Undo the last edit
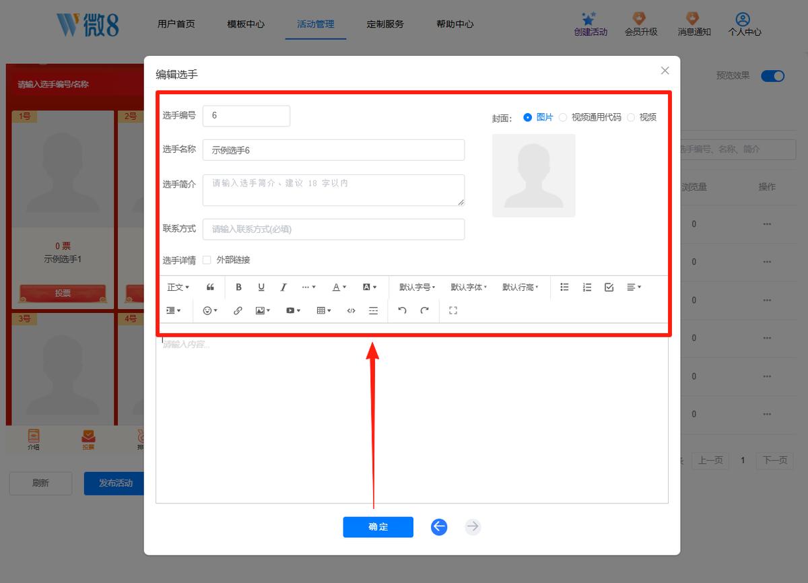 click(x=402, y=310)
